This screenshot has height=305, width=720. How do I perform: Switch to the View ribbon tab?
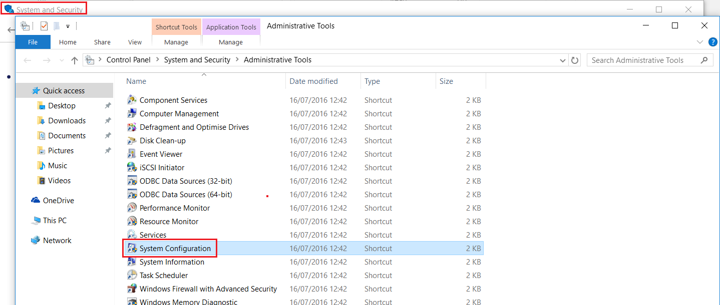(x=135, y=42)
